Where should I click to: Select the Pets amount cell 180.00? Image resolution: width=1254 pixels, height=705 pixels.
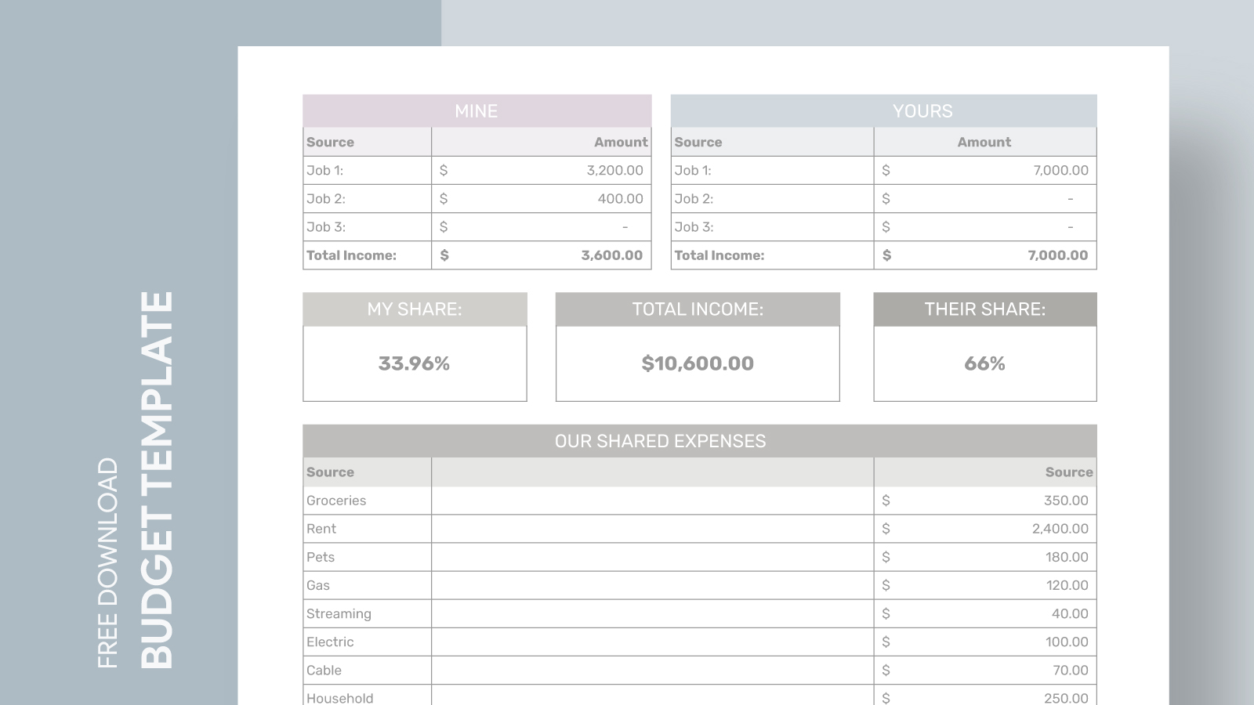984,557
